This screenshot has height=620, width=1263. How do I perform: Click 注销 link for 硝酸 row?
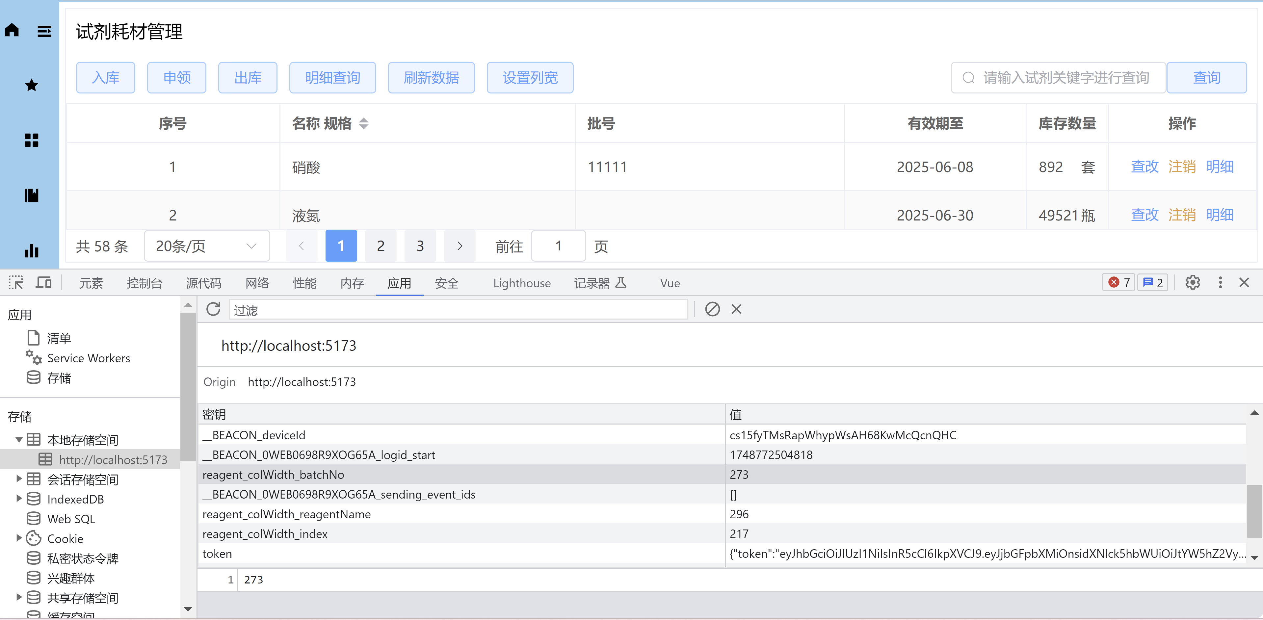[x=1182, y=167]
